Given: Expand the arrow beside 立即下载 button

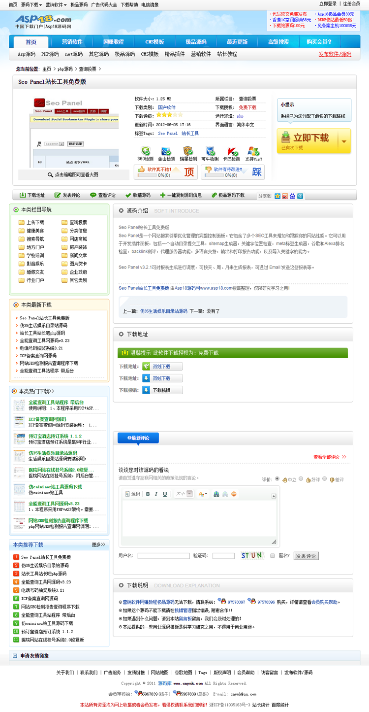Looking at the screenshot, I should point(344,141).
